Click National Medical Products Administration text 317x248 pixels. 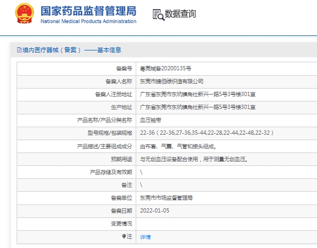[89, 21]
